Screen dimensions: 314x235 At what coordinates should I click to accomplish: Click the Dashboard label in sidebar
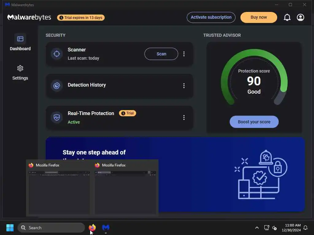[x=20, y=49]
